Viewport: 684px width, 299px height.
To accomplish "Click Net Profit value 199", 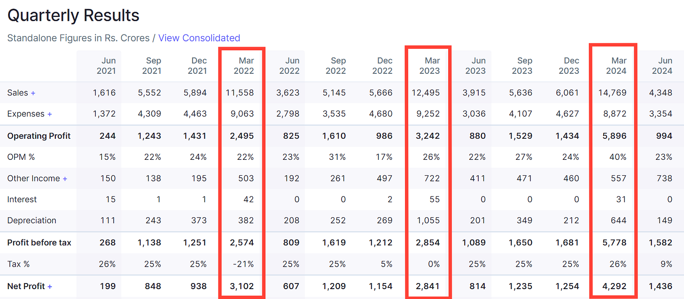I will pos(108,286).
